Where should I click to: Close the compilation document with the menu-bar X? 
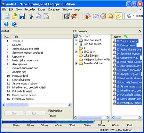[140, 9]
